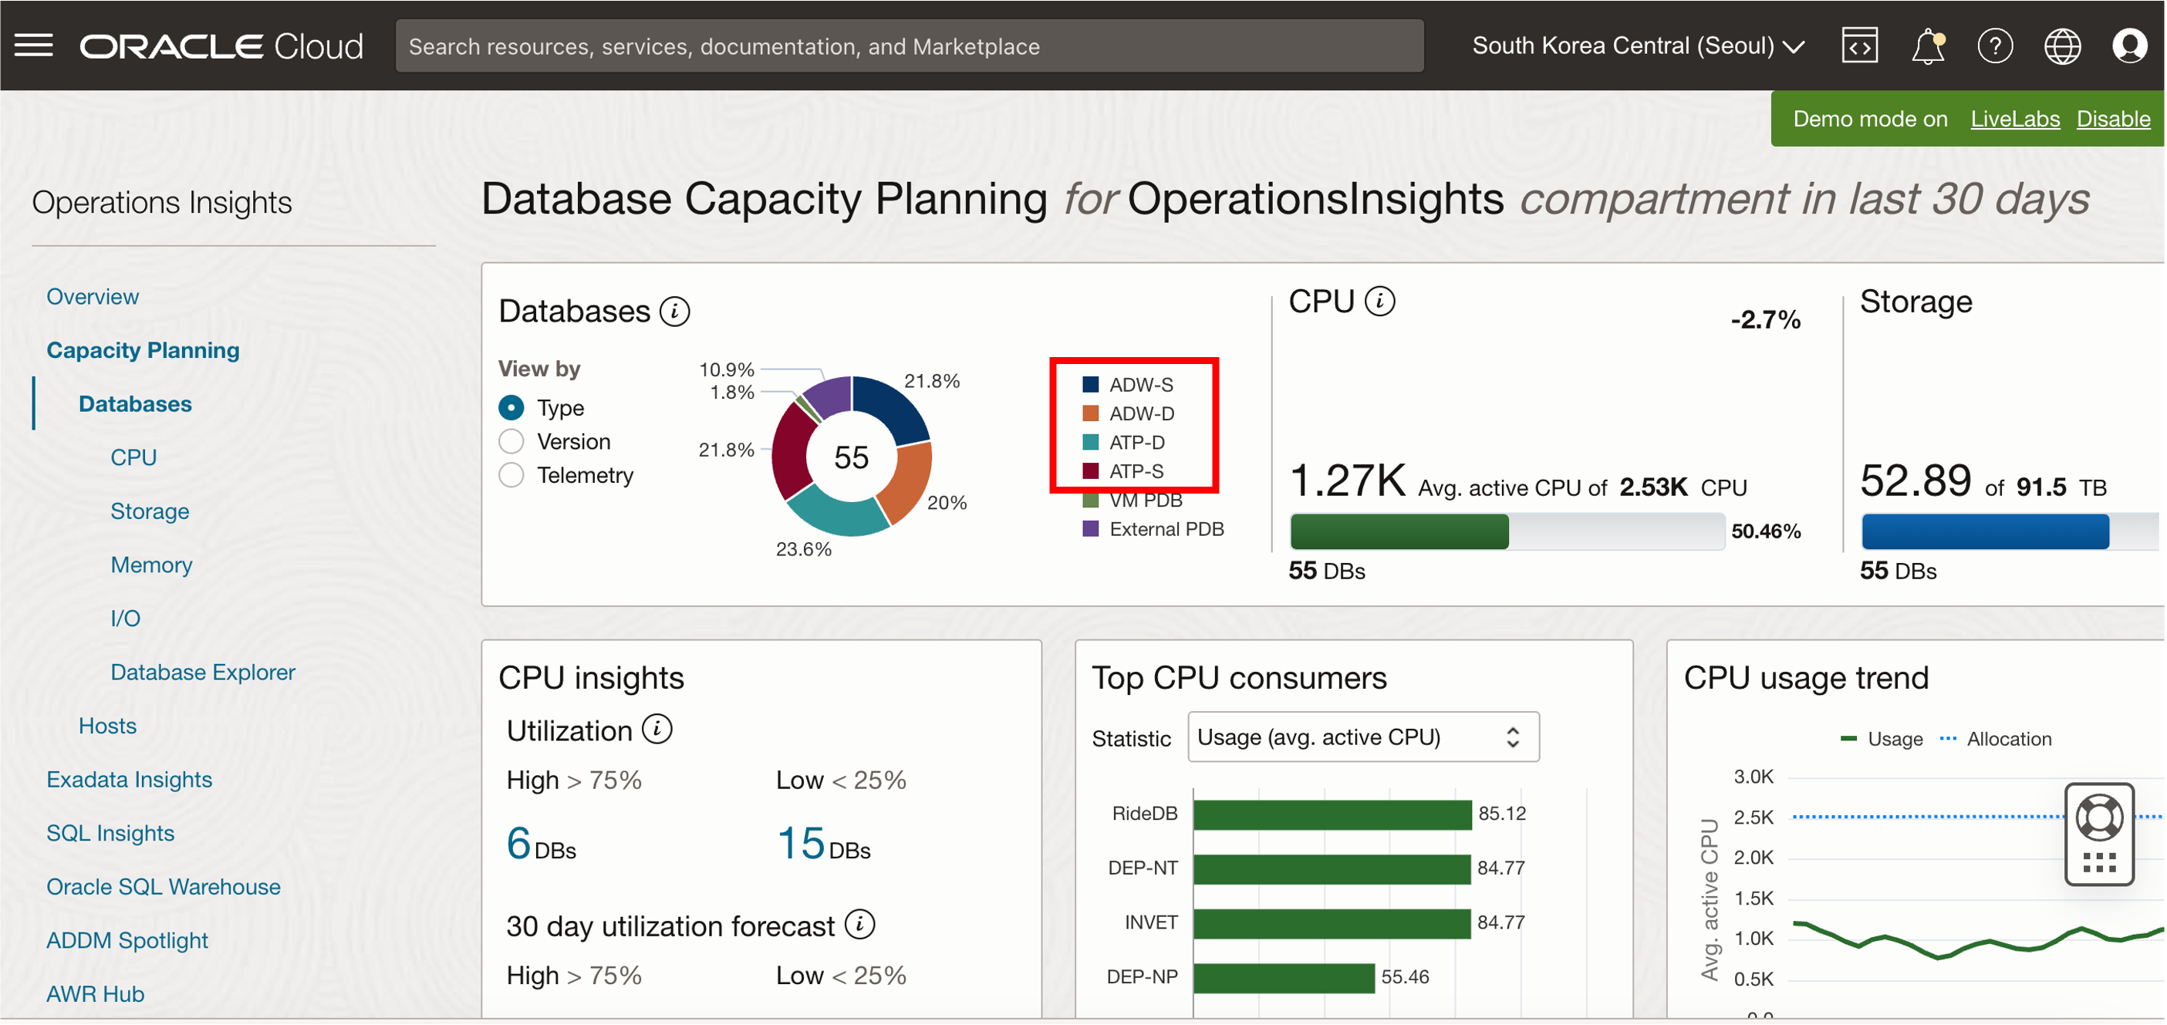Click the DEP-NP bar in chart
2167x1025 pixels.
pyautogui.click(x=1284, y=979)
